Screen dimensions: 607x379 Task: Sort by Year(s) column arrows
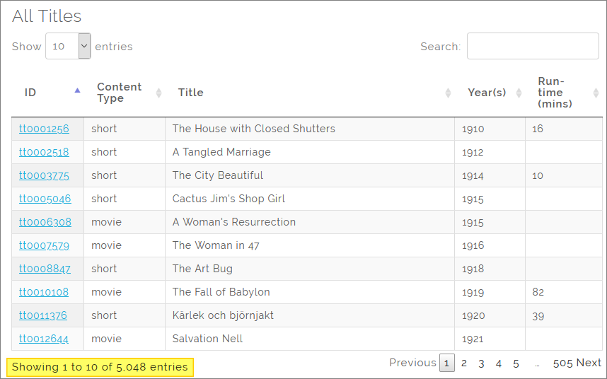(519, 93)
